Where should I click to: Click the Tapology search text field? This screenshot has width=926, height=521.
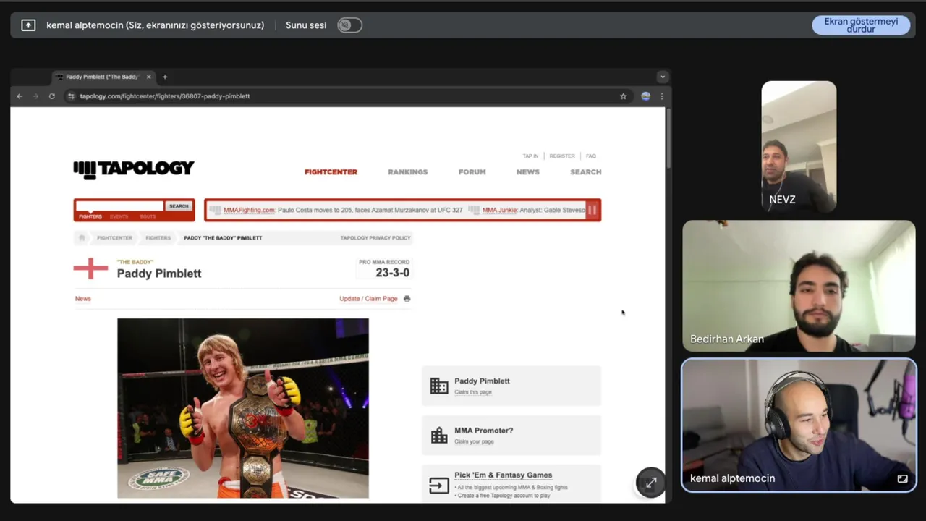(x=120, y=206)
